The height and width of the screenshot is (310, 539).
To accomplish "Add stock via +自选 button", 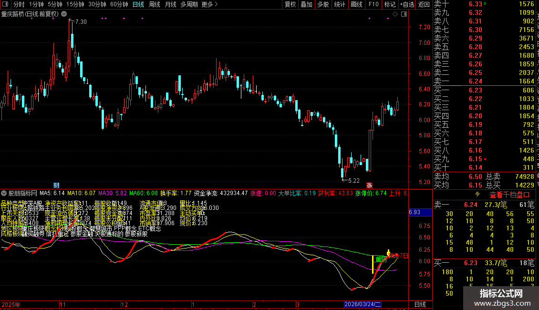I will [x=407, y=4].
